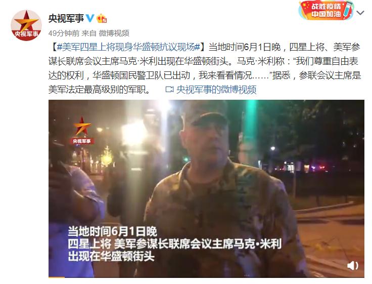The image size is (372, 284).
Task: Open the 央视军事 username link
Action: click(x=66, y=18)
